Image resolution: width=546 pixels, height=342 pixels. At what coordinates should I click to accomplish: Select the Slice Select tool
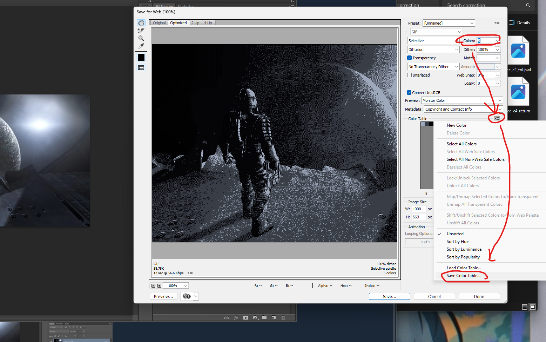(141, 31)
